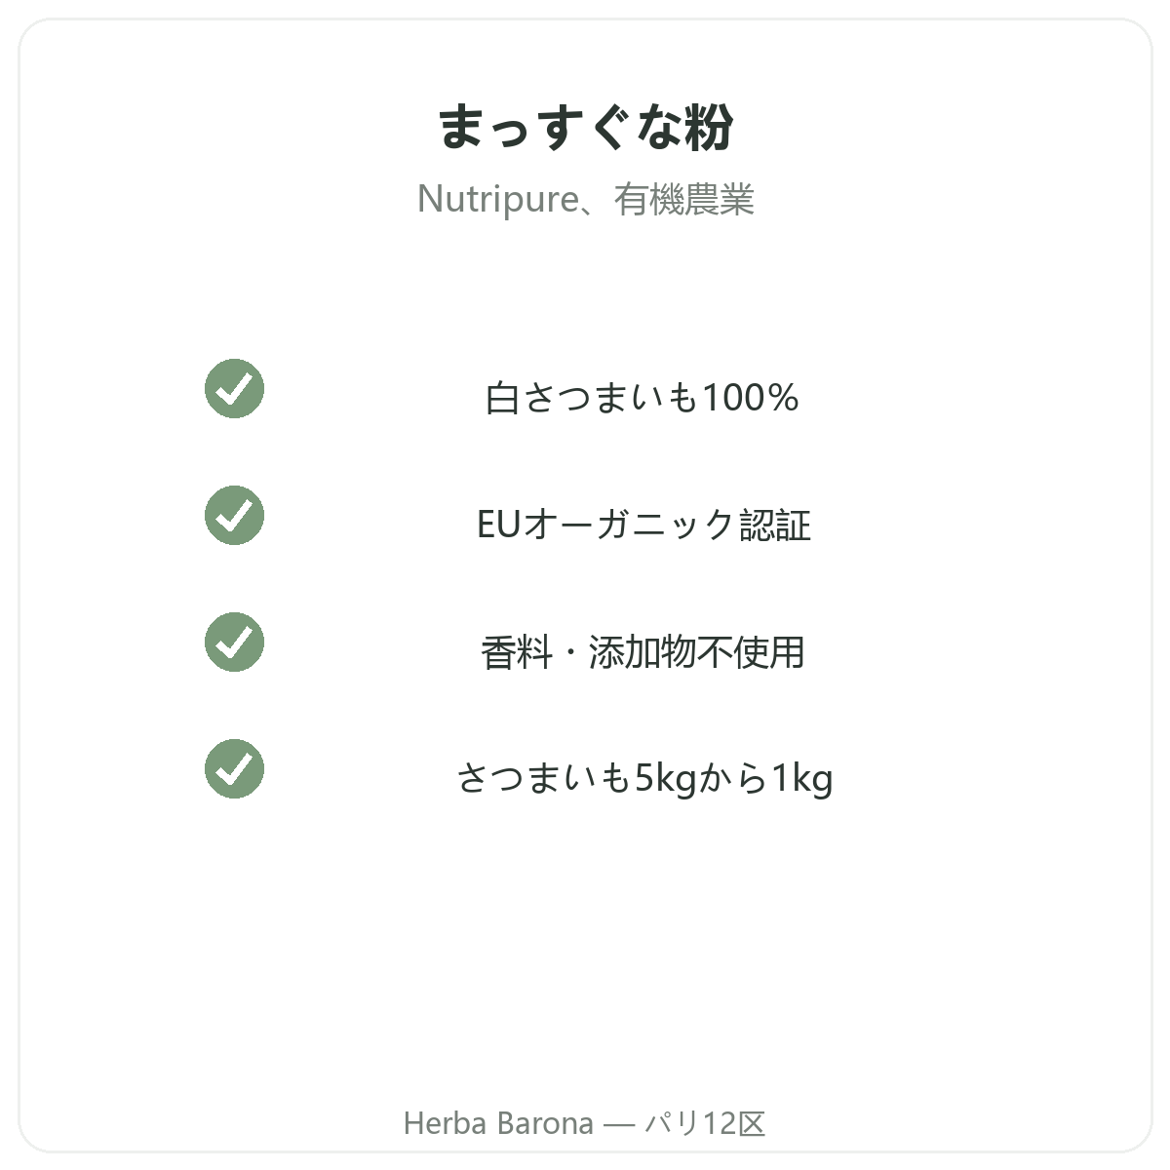1170x1170 pixels.
Task: Click the Herba Barona — パリ12区 footer
Action: coord(585,1123)
